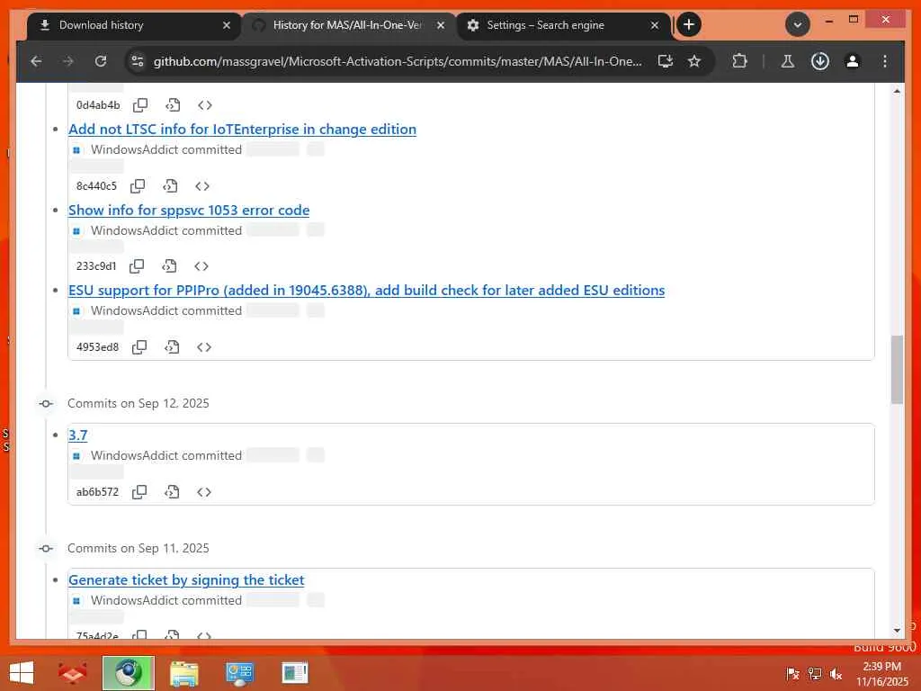The image size is (921, 691).
Task: Click Commits on Sep 11, 2025 heading
Action: (x=138, y=548)
